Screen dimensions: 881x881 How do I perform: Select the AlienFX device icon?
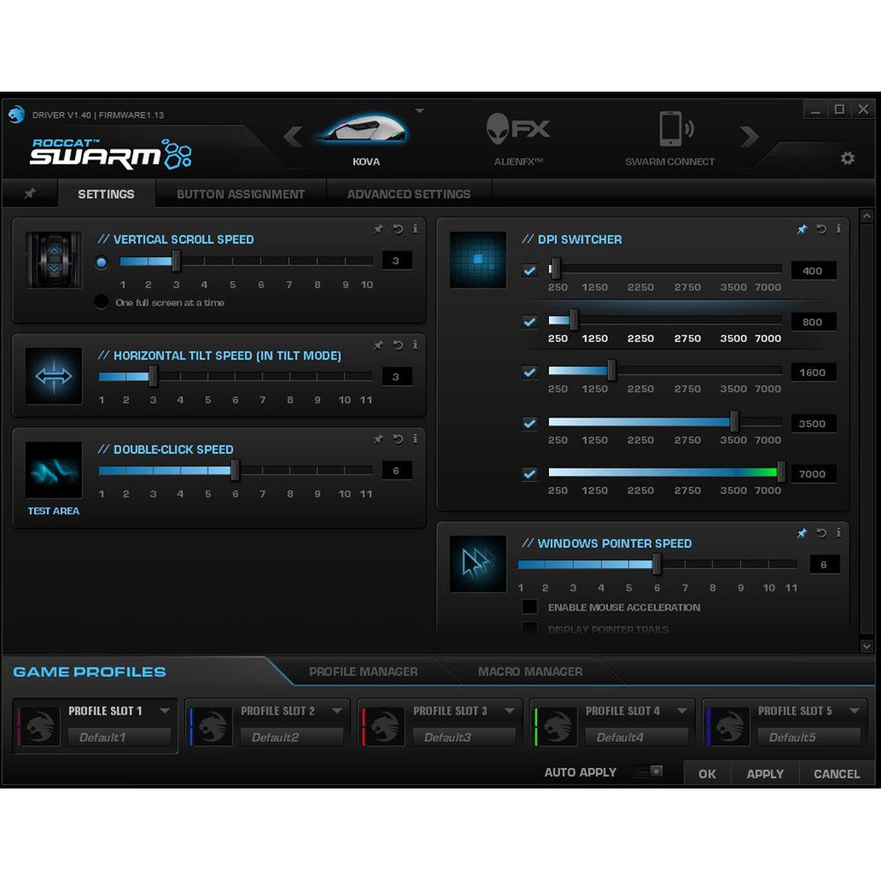(518, 130)
